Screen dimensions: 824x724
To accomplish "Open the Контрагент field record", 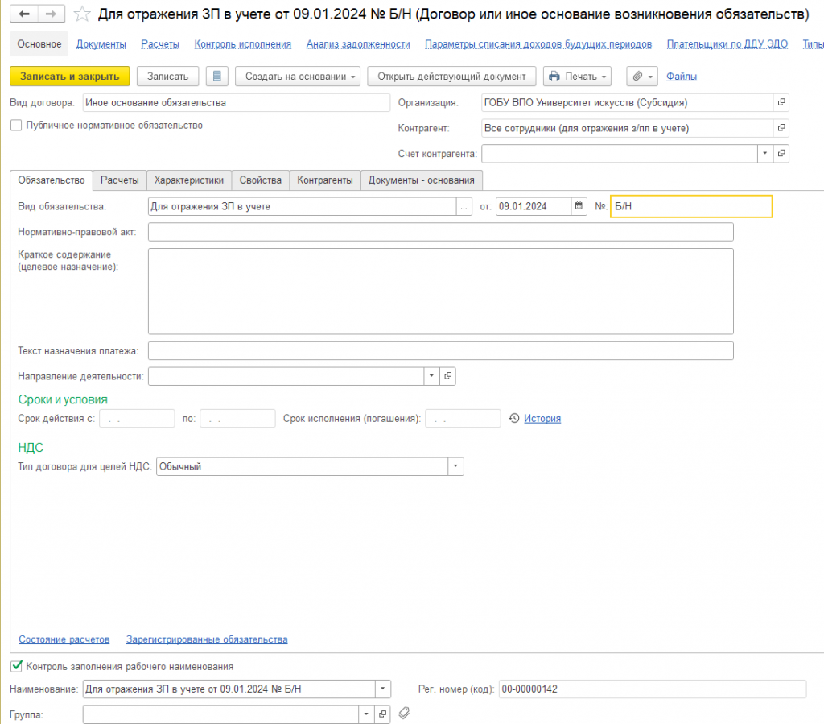I will (x=781, y=128).
